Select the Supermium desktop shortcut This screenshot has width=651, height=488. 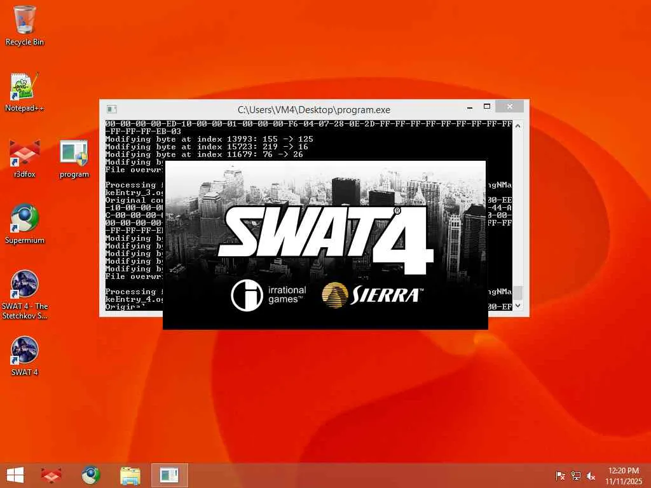[x=25, y=224]
